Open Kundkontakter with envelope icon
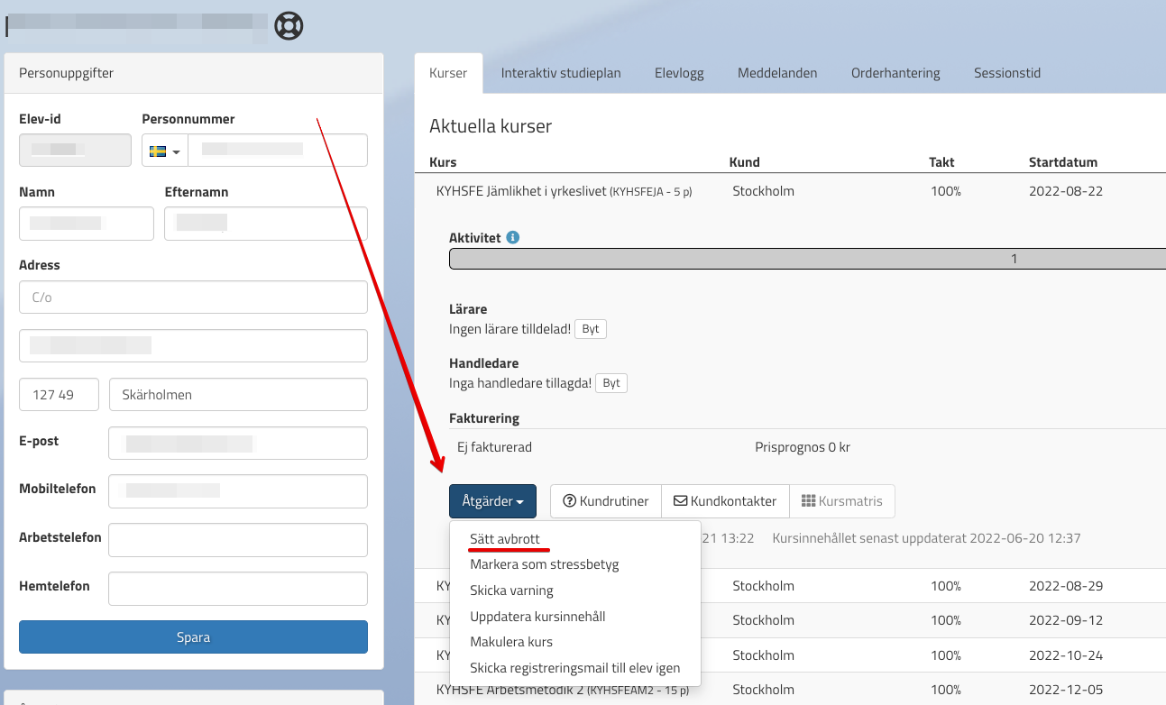The height and width of the screenshot is (705, 1166). click(x=725, y=501)
